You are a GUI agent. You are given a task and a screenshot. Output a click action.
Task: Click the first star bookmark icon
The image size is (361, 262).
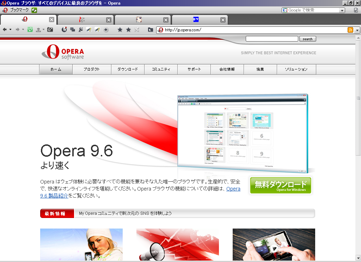tap(120, 30)
